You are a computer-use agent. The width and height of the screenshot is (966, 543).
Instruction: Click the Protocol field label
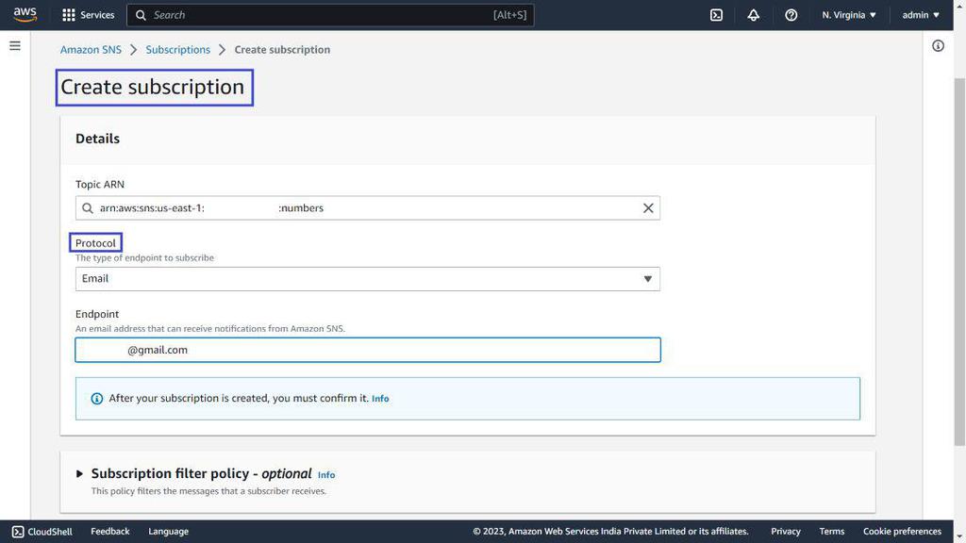point(95,242)
